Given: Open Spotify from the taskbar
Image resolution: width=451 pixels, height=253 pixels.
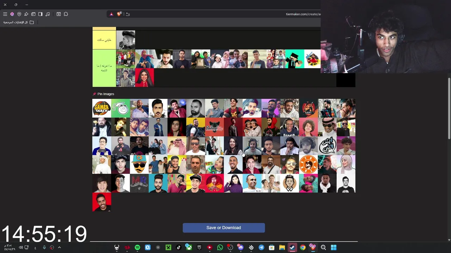Looking at the screenshot, I should 137,247.
